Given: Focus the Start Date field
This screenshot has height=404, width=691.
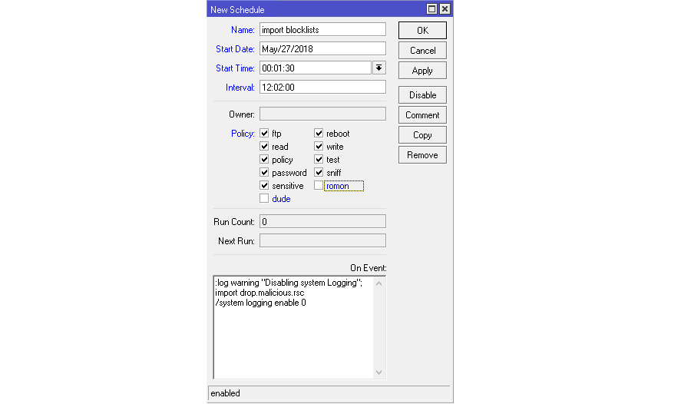Looking at the screenshot, I should click(322, 49).
